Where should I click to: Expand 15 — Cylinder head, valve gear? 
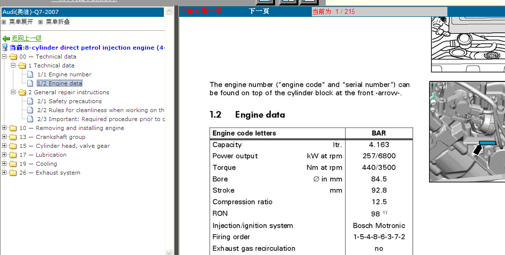tap(4, 145)
